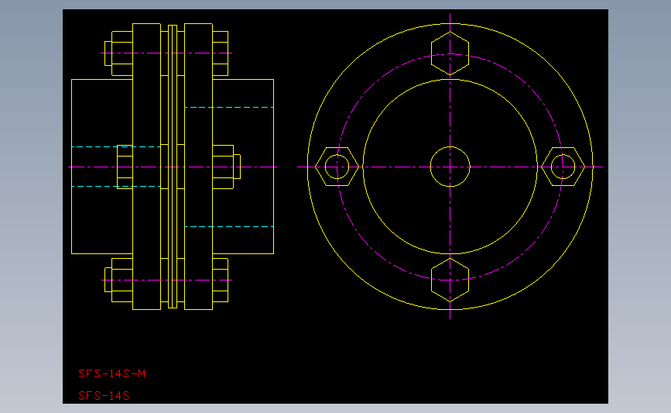Select the right hex nut with inner circle
The image size is (671, 413).
(x=563, y=167)
